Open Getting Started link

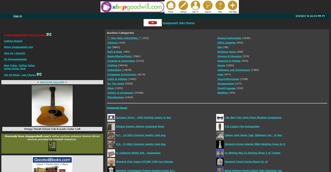tap(13, 41)
